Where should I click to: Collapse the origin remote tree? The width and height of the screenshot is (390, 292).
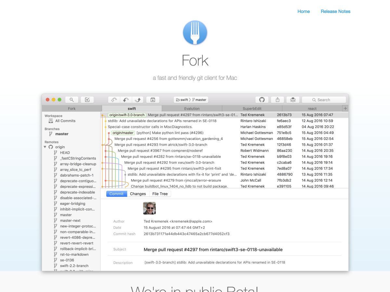(45, 147)
